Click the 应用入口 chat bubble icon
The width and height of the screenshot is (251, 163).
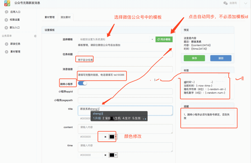(x=6, y=12)
